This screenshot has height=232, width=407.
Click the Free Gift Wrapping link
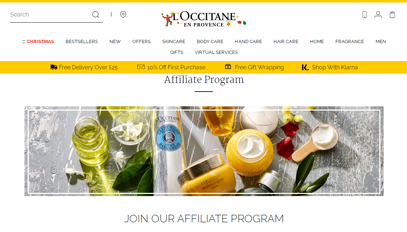[259, 68]
